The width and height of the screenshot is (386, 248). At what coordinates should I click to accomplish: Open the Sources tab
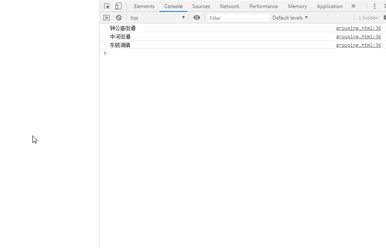tap(201, 6)
